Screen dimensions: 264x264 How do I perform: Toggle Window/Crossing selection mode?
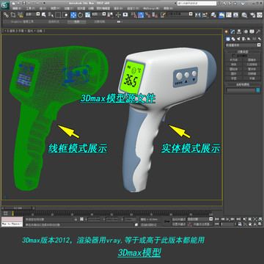65,15
